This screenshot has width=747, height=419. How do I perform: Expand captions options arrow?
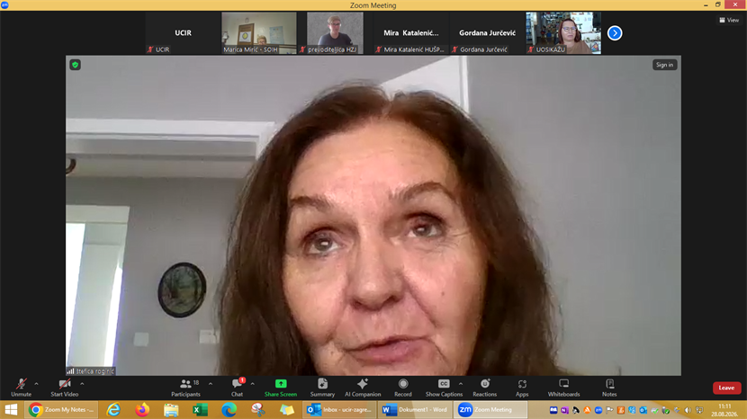pos(461,384)
